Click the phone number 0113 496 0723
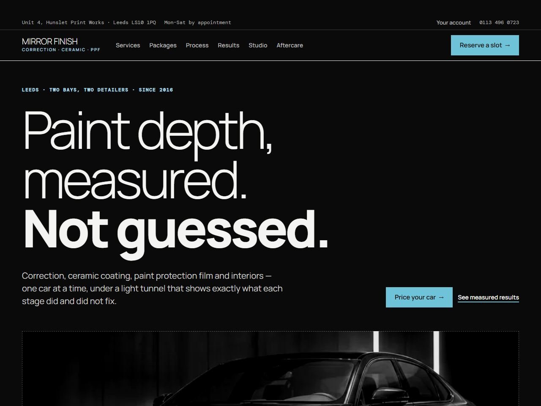 499,22
